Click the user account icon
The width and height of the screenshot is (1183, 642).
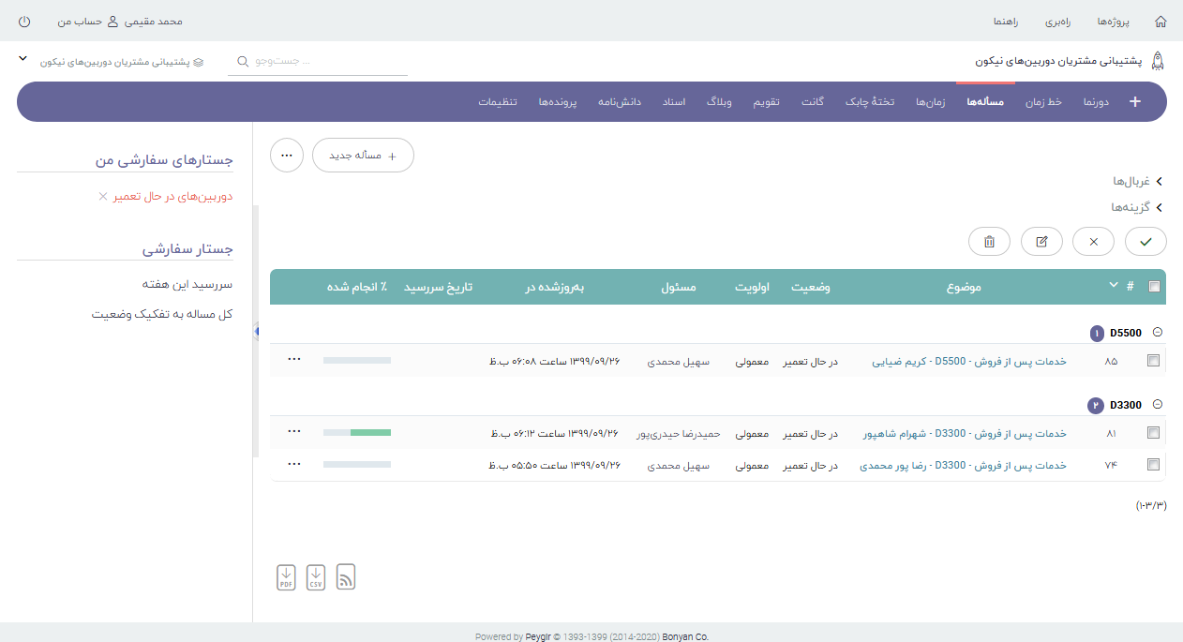113,21
